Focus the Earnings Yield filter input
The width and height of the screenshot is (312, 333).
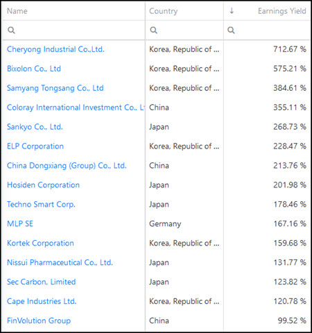point(267,30)
